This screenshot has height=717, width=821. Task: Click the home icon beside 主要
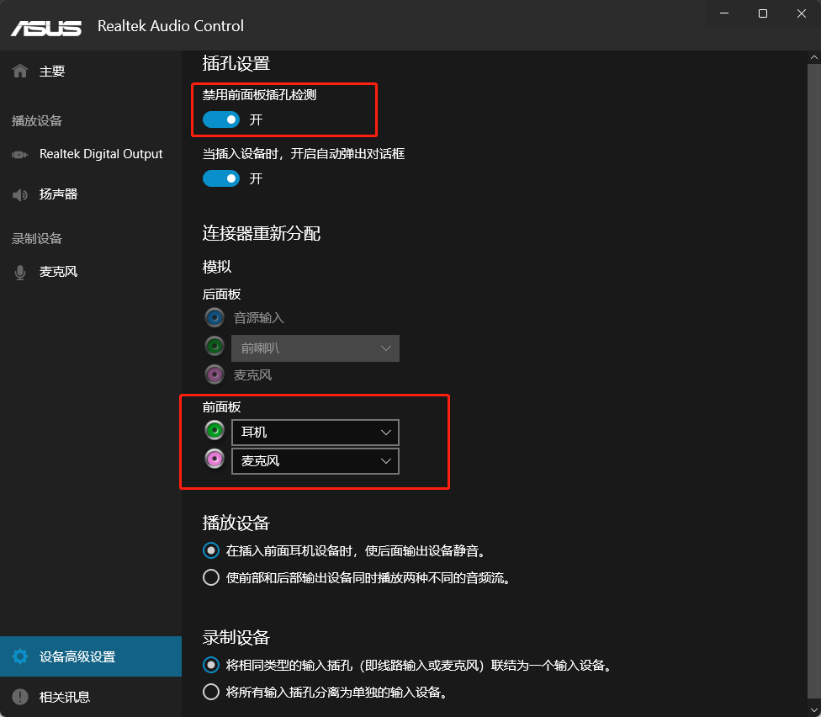click(20, 72)
